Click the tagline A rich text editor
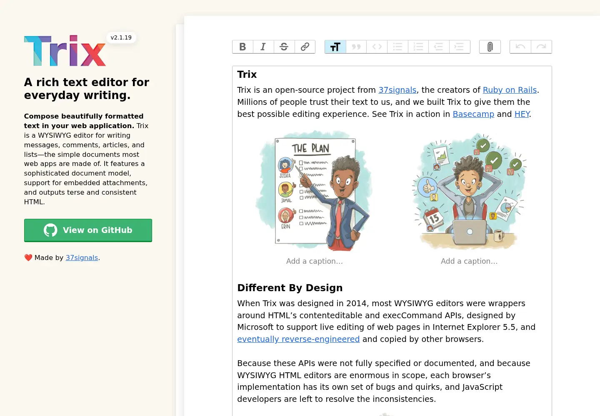 [x=87, y=89]
